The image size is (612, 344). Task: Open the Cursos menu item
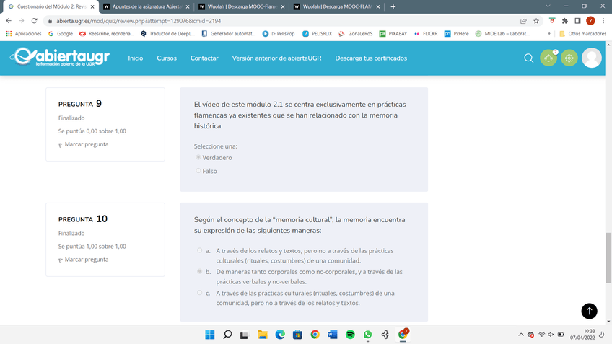click(167, 58)
